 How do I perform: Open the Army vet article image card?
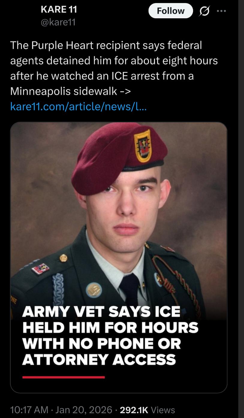pyautogui.click(x=119, y=257)
